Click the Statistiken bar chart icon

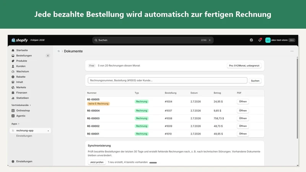(13, 98)
